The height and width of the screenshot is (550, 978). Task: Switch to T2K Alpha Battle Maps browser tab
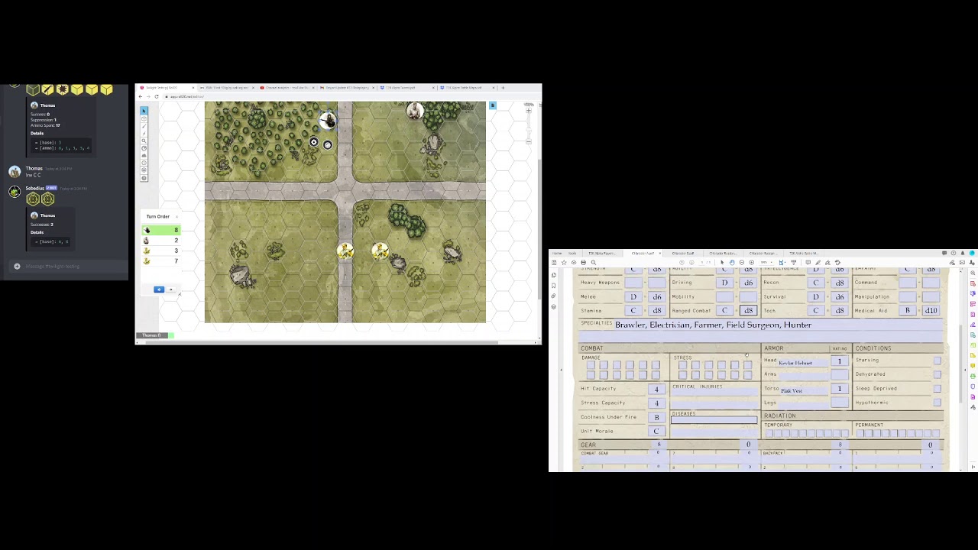click(x=466, y=88)
